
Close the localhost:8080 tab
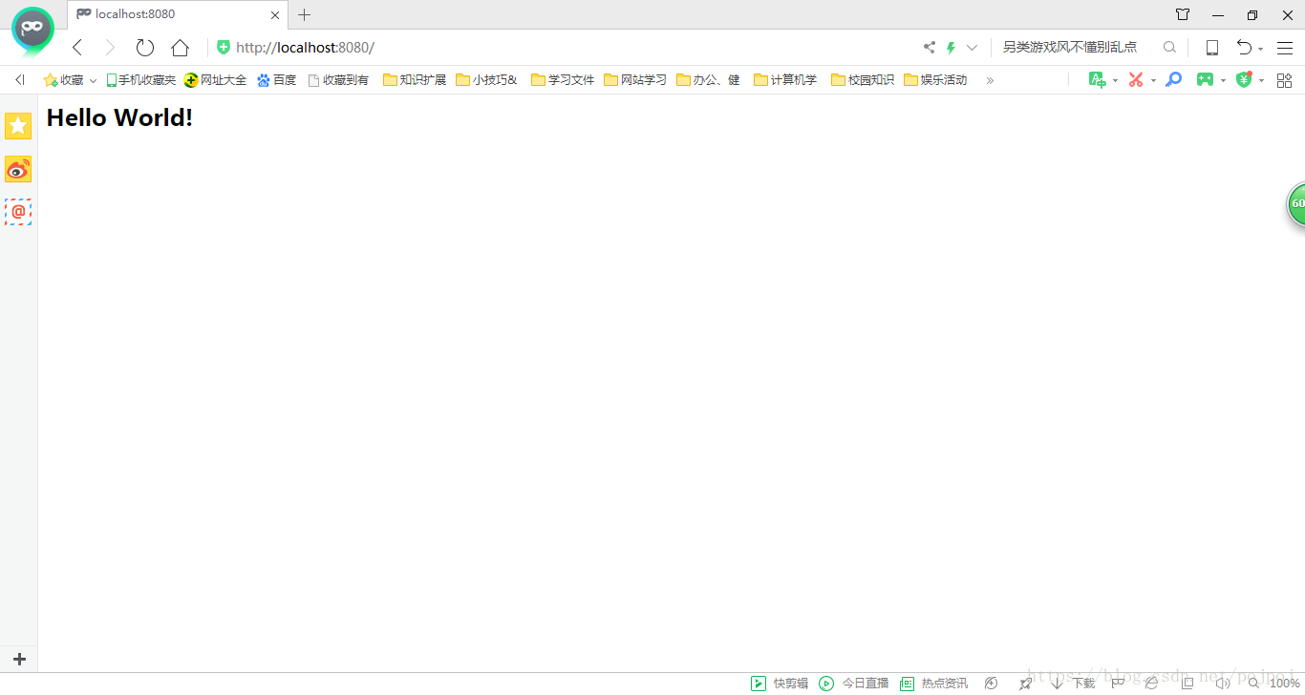tap(275, 15)
